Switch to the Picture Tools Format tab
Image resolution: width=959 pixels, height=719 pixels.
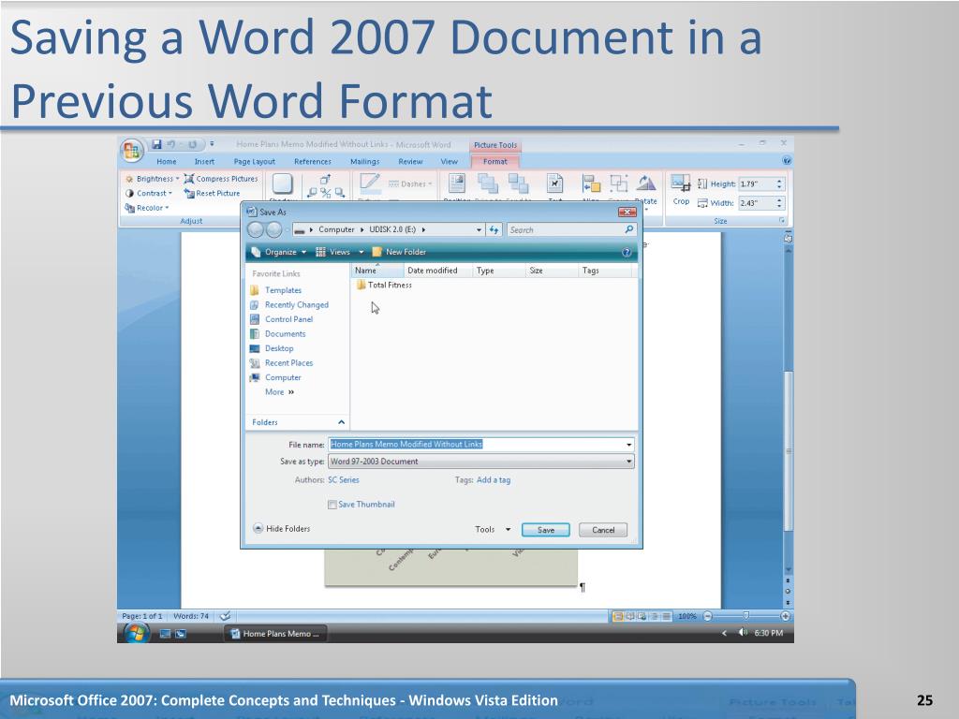click(494, 161)
